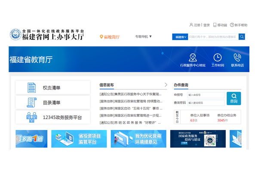The width and height of the screenshot is (258, 172).
Task: Open the 联系电话 label
Action: (237, 65)
